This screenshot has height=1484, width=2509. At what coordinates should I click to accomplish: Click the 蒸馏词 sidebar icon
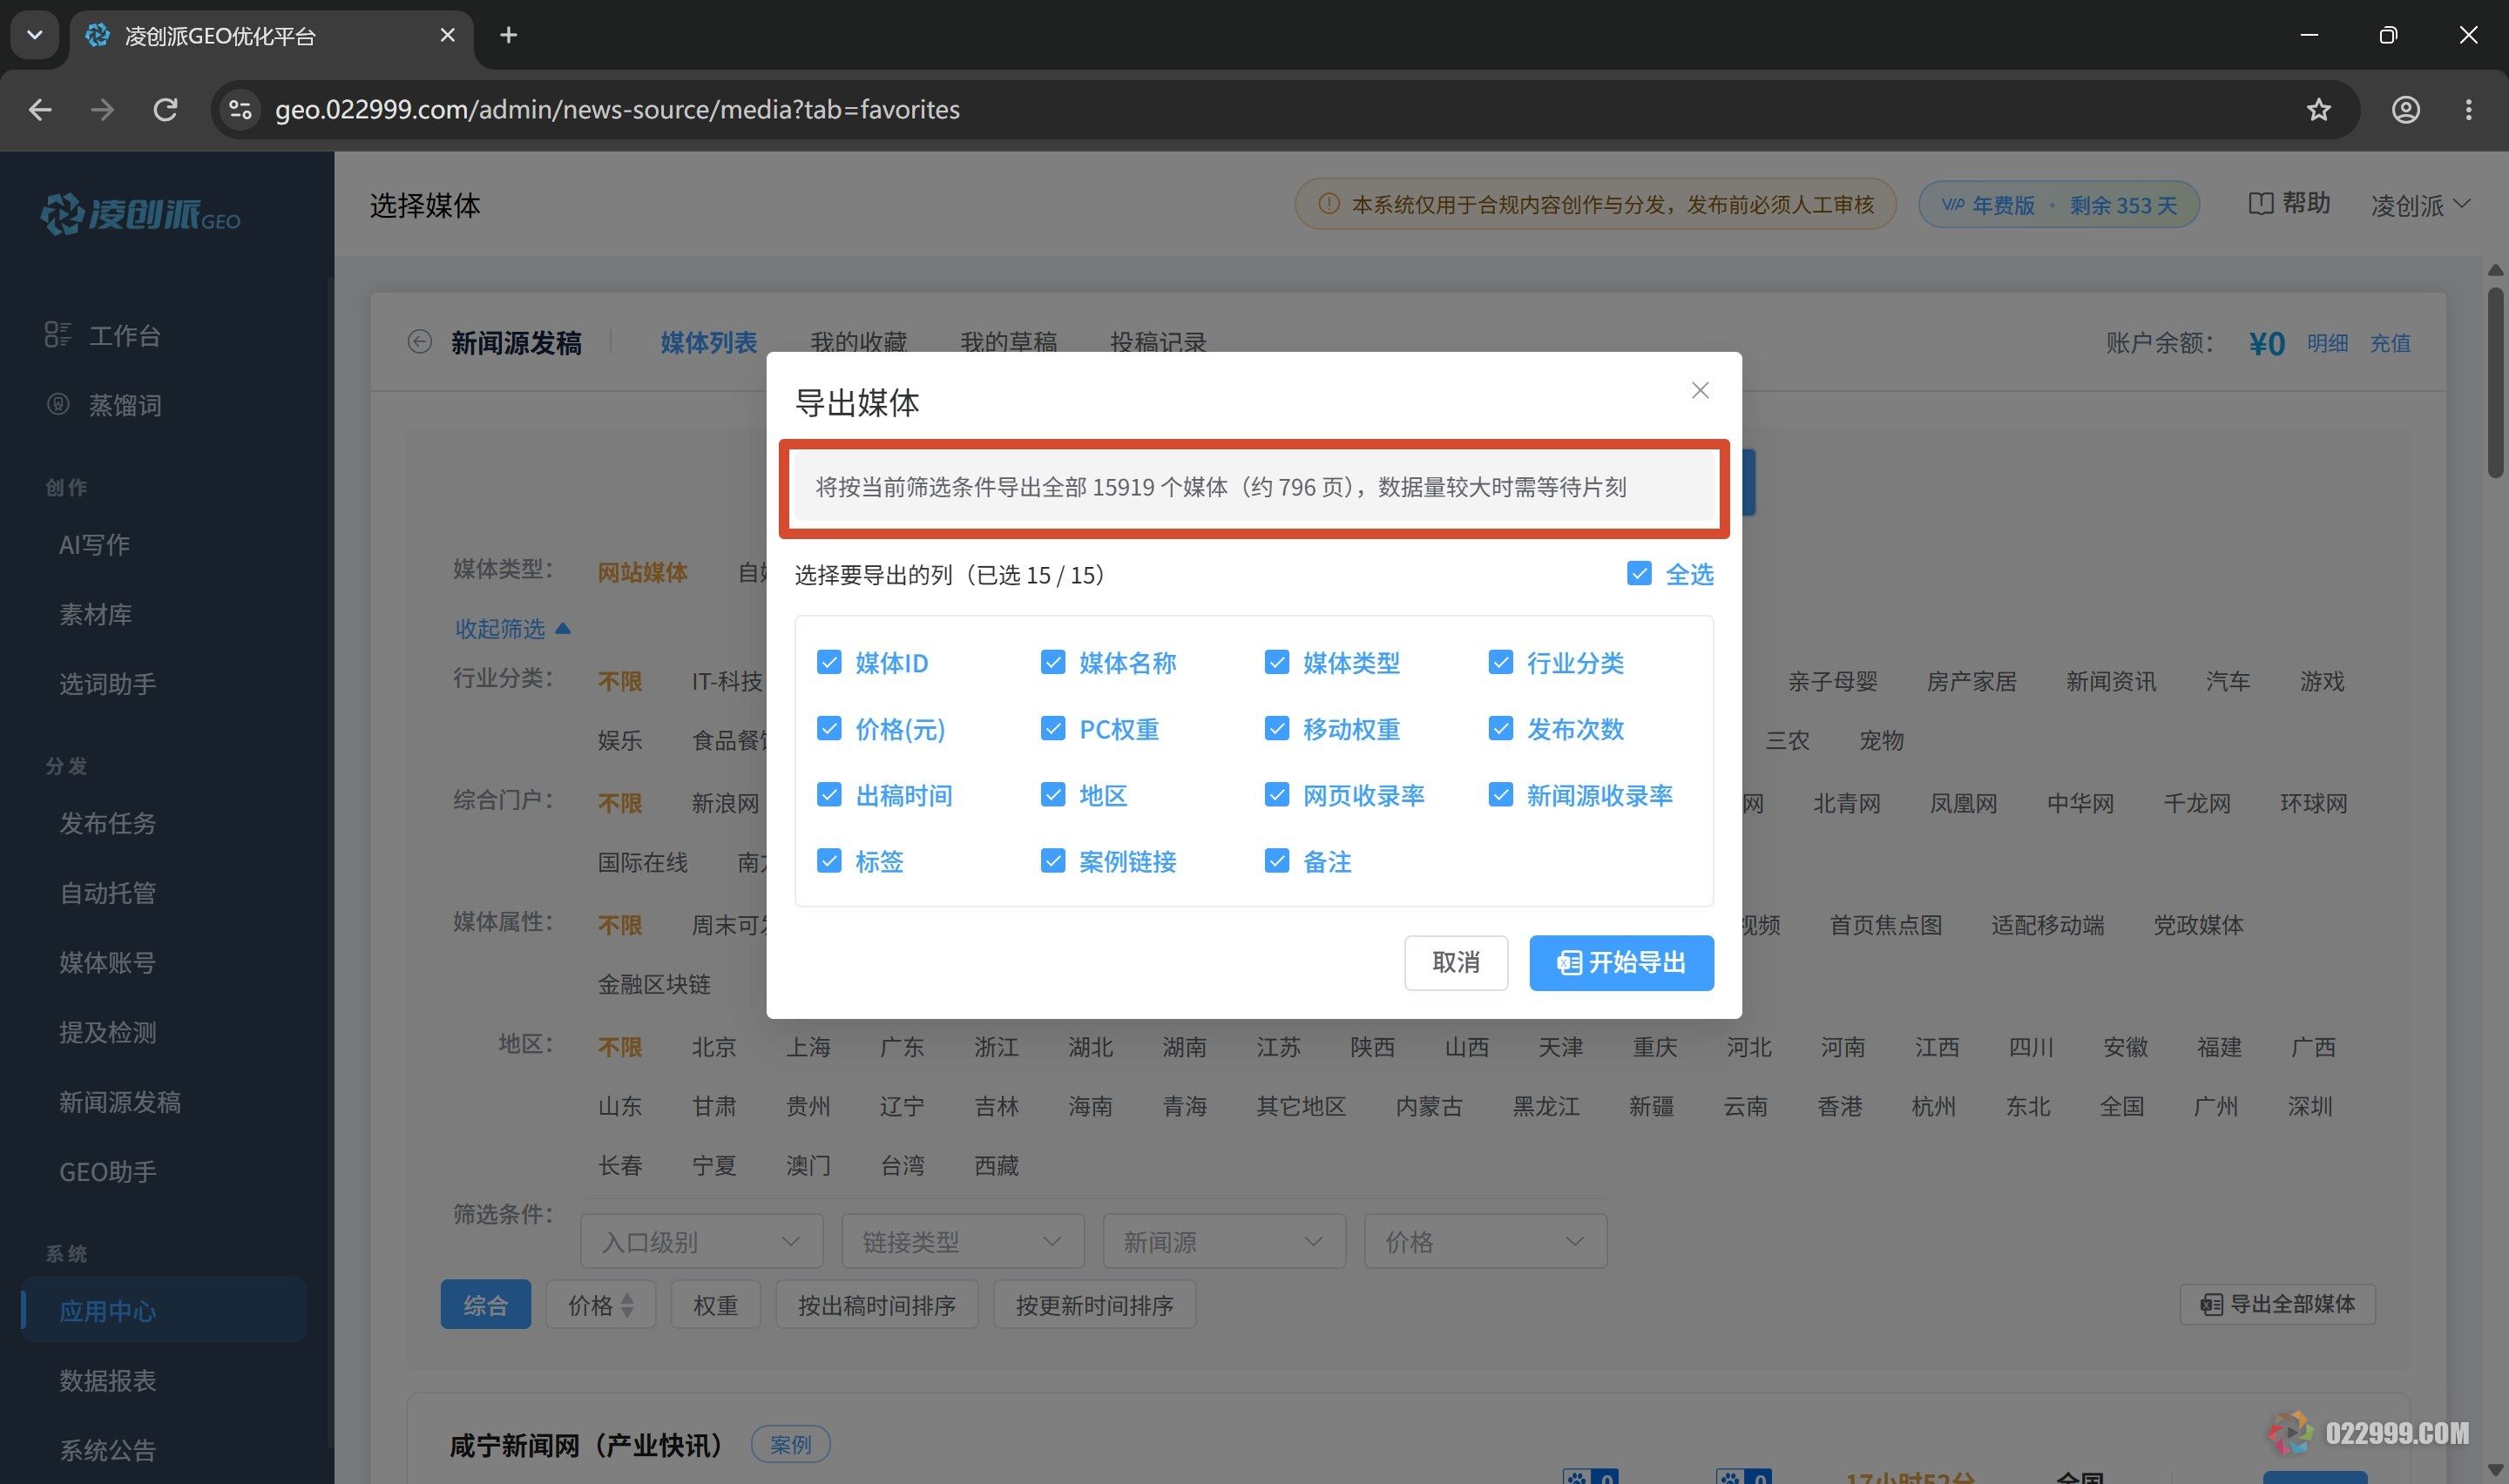coord(58,405)
